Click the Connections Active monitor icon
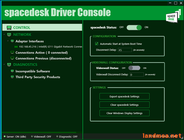 [12, 52]
